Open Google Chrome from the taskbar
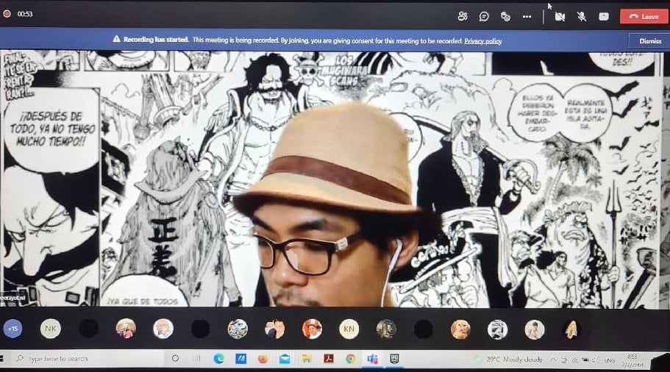670x372 pixels. click(350, 359)
